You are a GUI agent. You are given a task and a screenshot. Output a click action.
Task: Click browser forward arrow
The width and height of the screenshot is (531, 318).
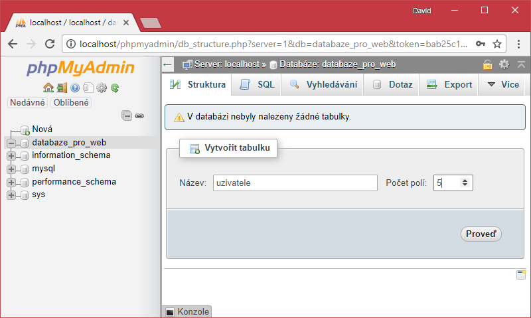tap(31, 44)
